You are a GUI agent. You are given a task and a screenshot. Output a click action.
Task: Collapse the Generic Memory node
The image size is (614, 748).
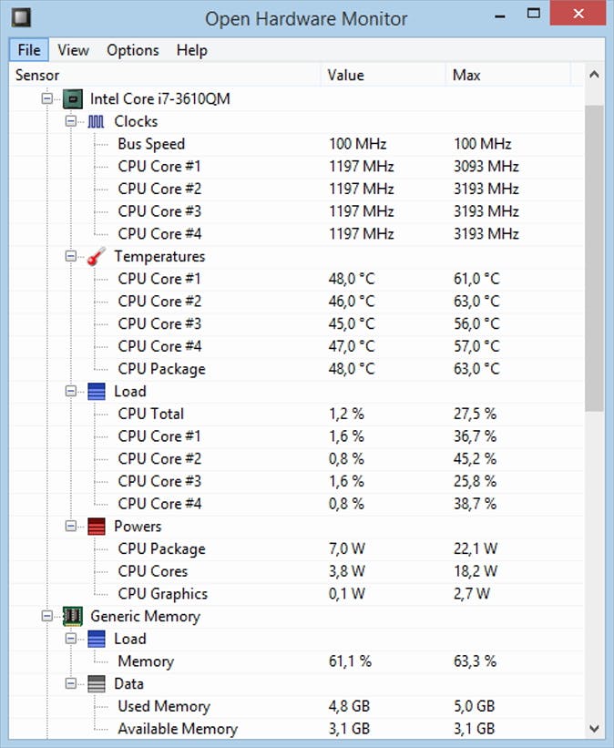[x=48, y=617]
